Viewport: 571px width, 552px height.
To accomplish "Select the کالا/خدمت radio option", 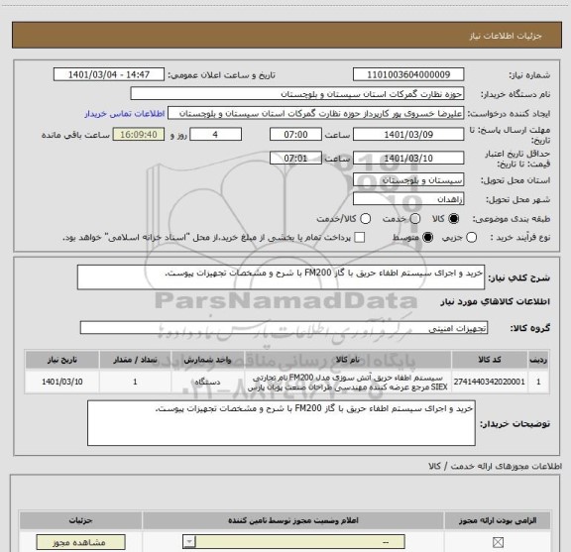I will pyautogui.click(x=365, y=219).
